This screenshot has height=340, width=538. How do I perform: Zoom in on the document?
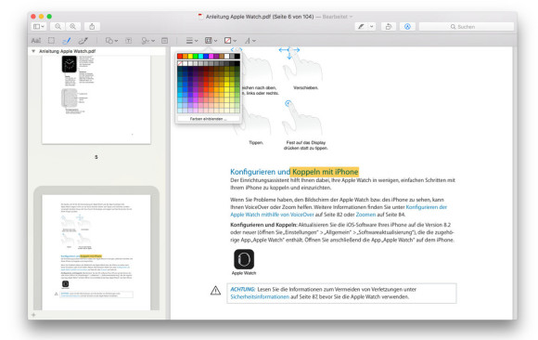point(73,26)
